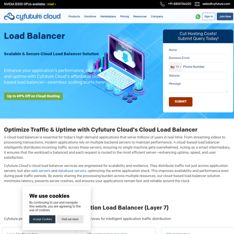The width and height of the screenshot is (234, 234).
Task: Click the 'We use cookies' title
Action: click(x=50, y=196)
